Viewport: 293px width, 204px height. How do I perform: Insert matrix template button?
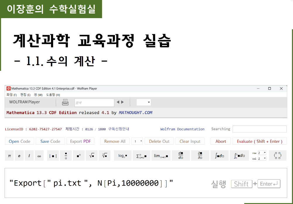click(277, 156)
